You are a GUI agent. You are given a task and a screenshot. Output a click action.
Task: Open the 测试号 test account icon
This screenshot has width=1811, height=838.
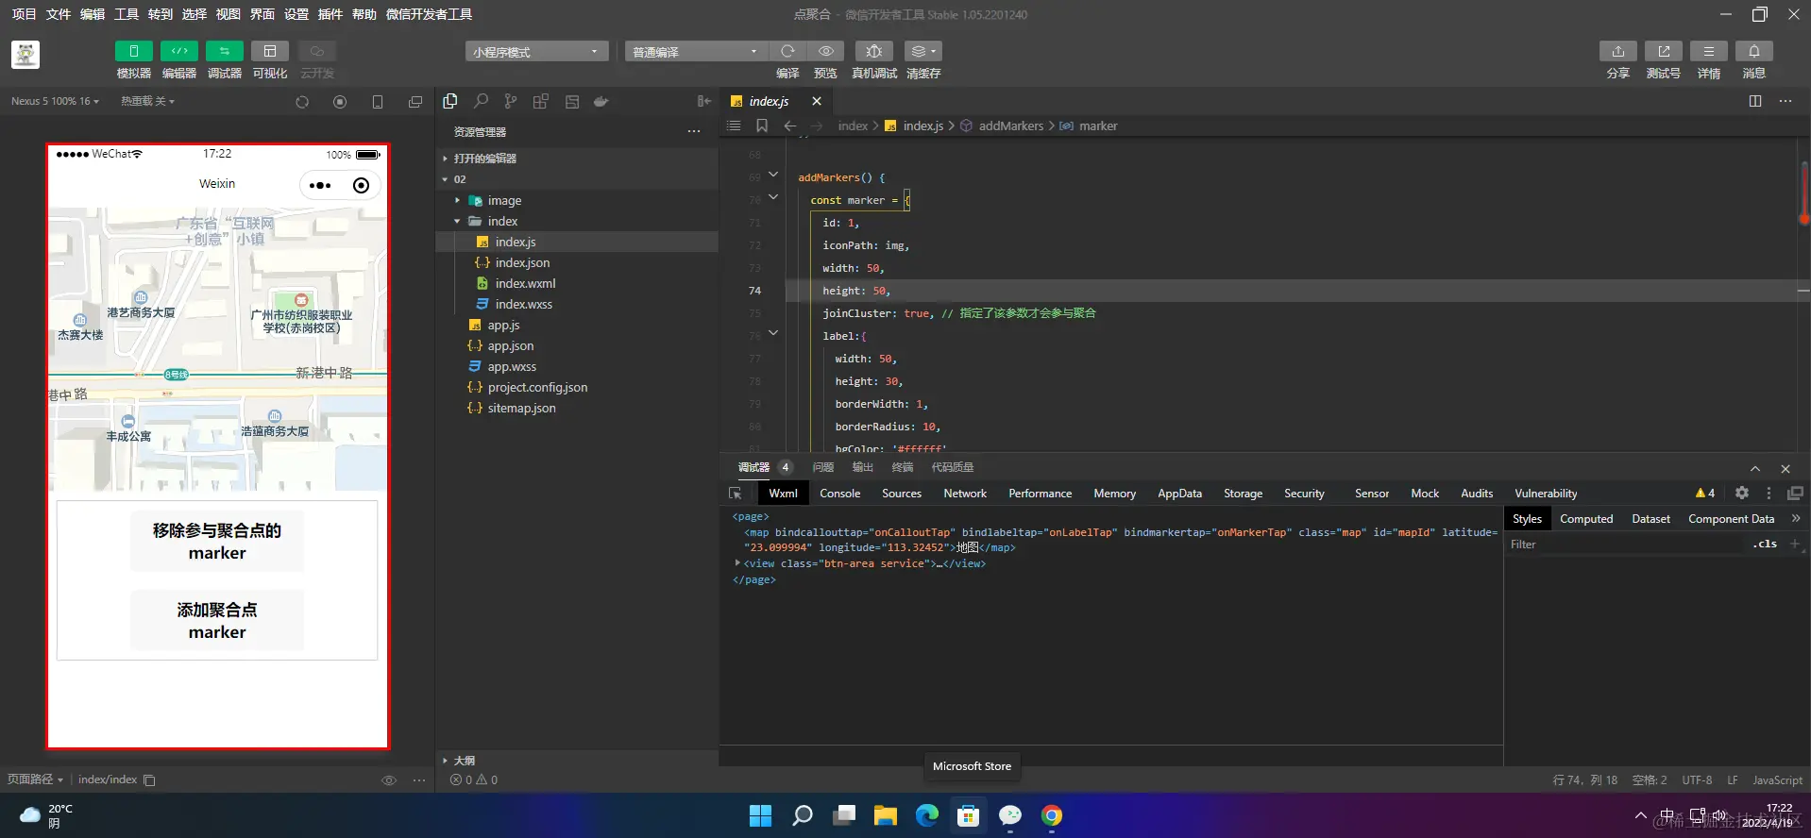click(x=1663, y=51)
